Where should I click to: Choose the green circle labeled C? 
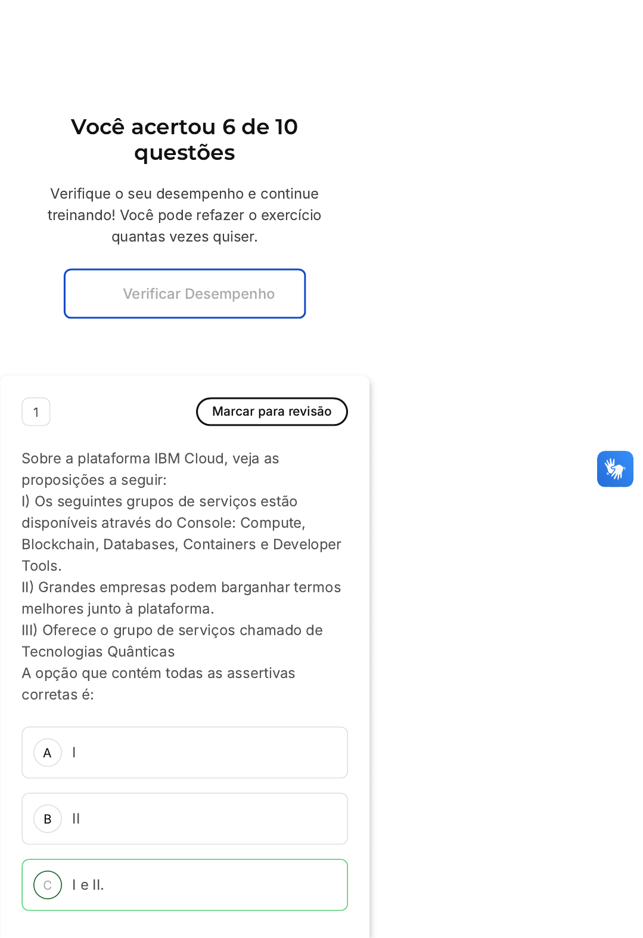tap(48, 885)
